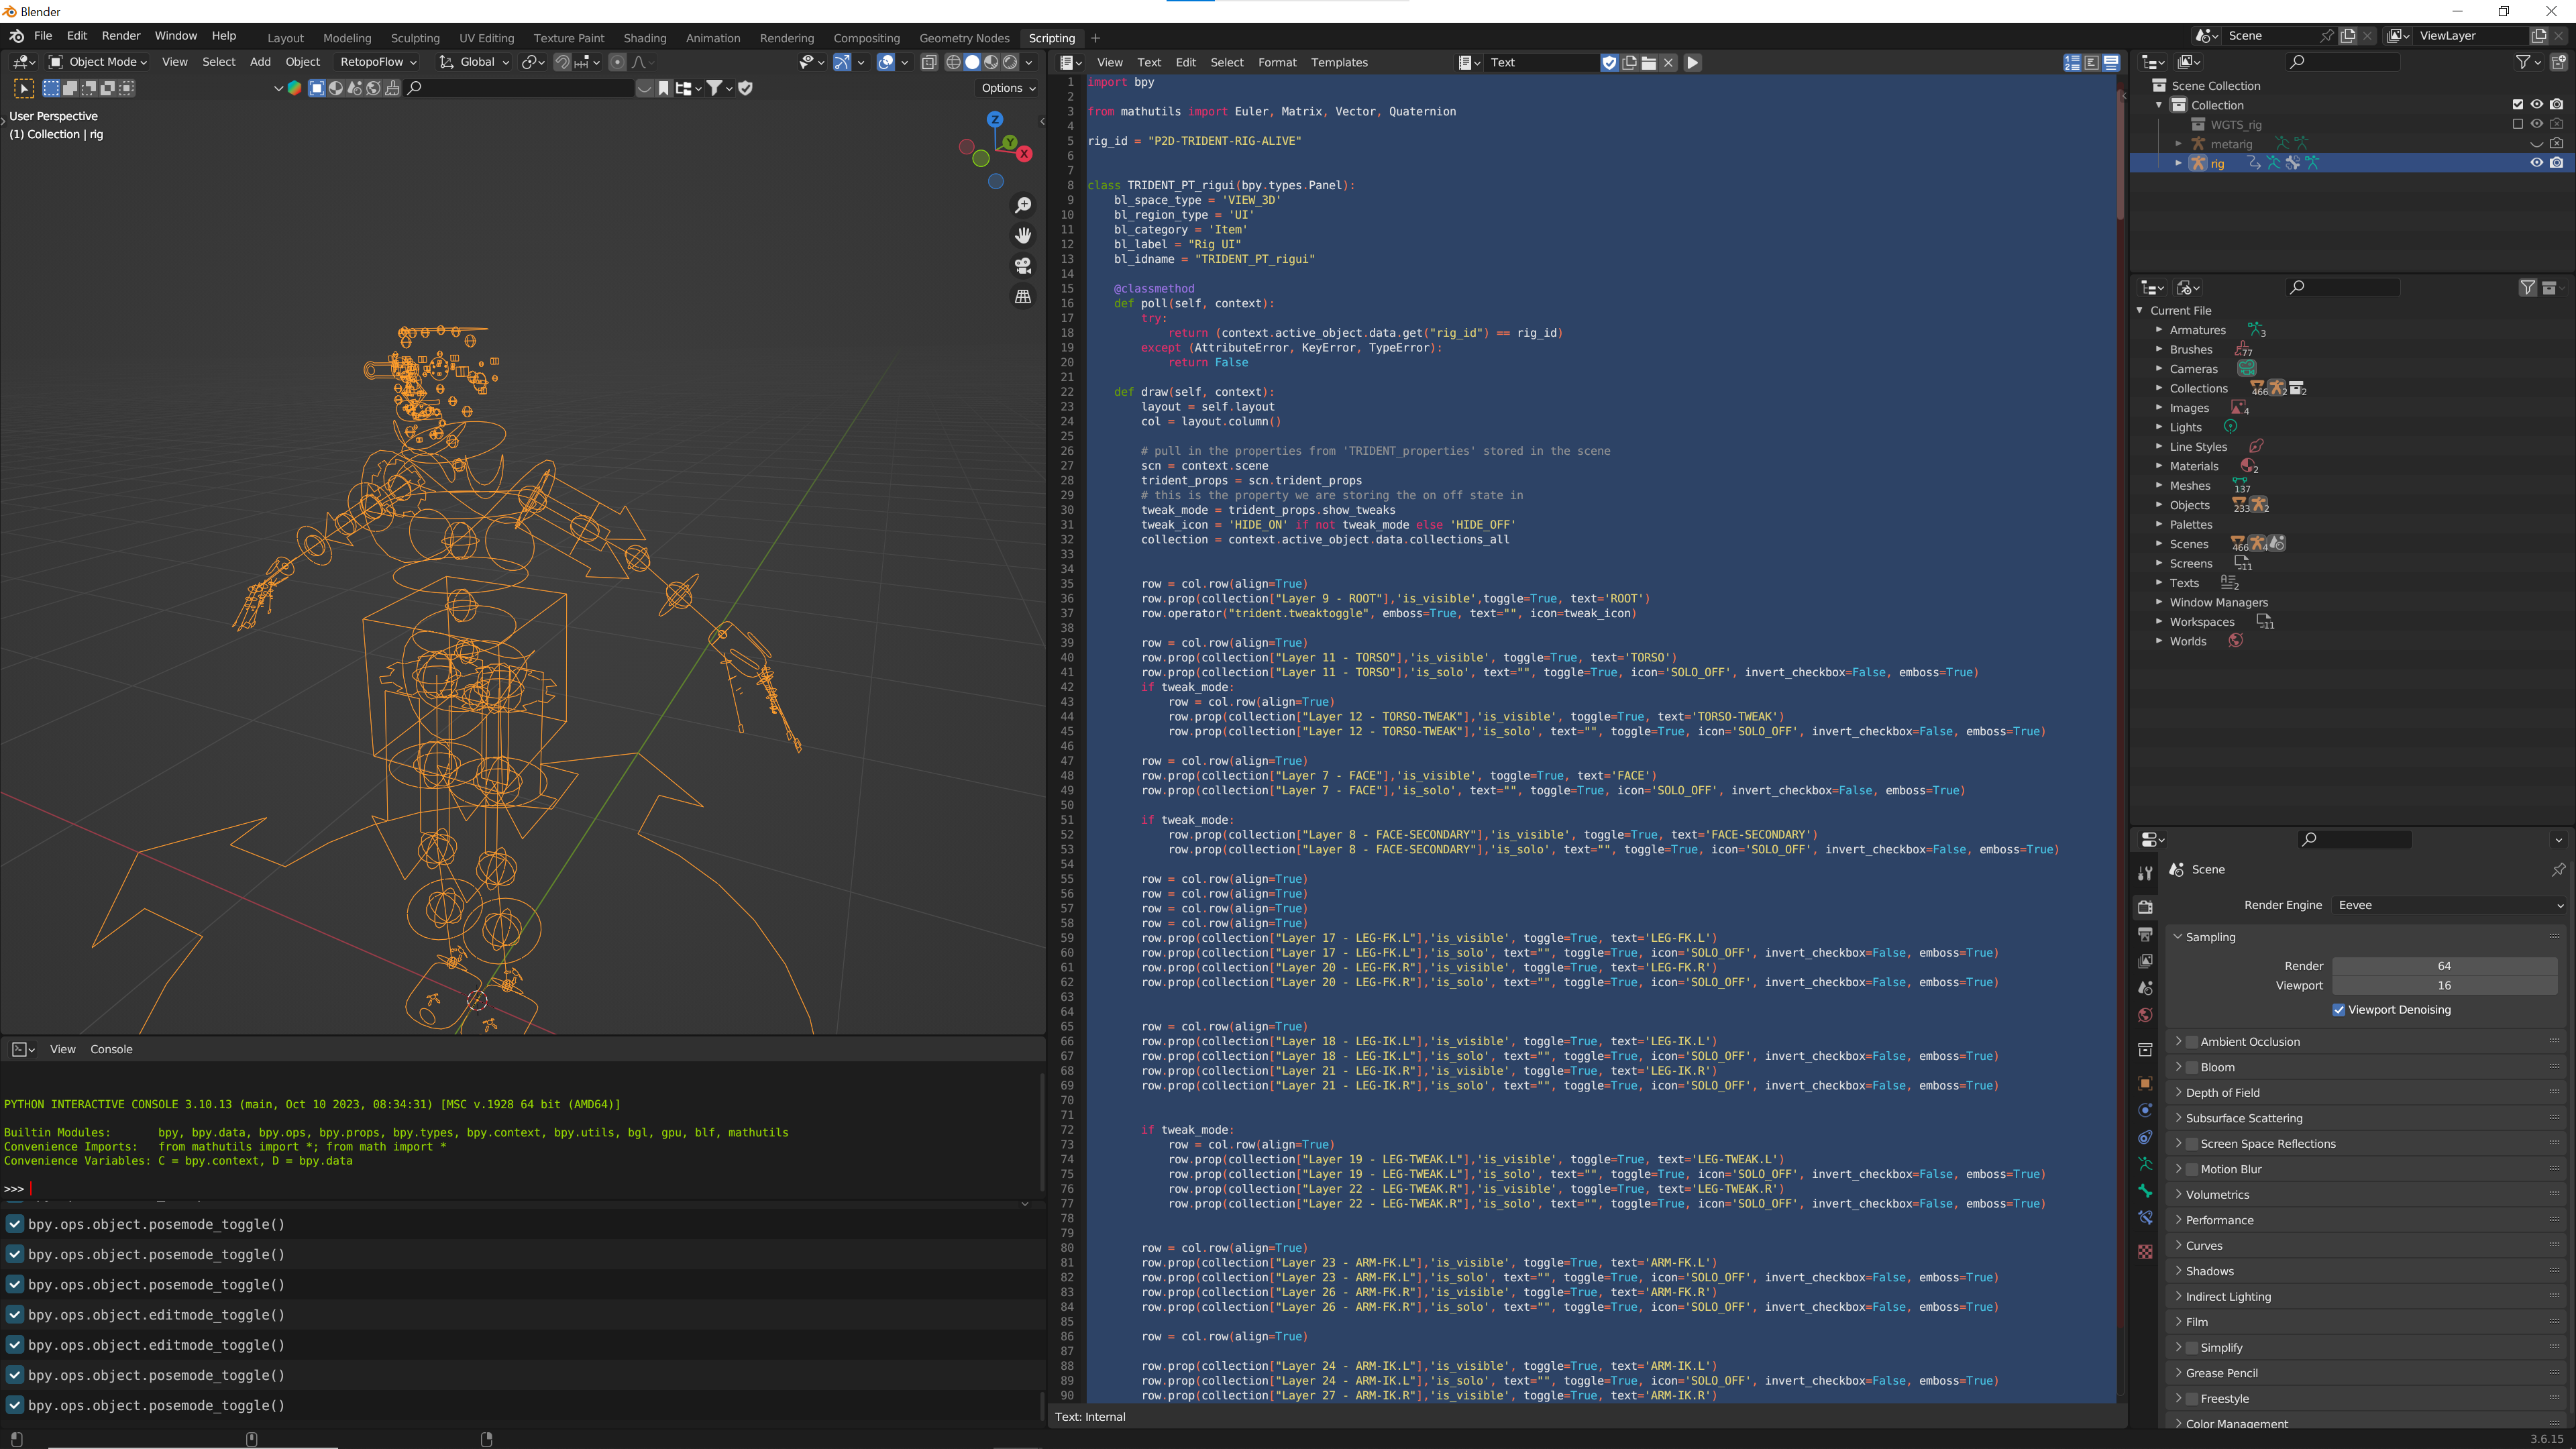Image resolution: width=2576 pixels, height=1449 pixels.
Task: Toggle the camera view gizmo icon
Action: pos(1023,266)
